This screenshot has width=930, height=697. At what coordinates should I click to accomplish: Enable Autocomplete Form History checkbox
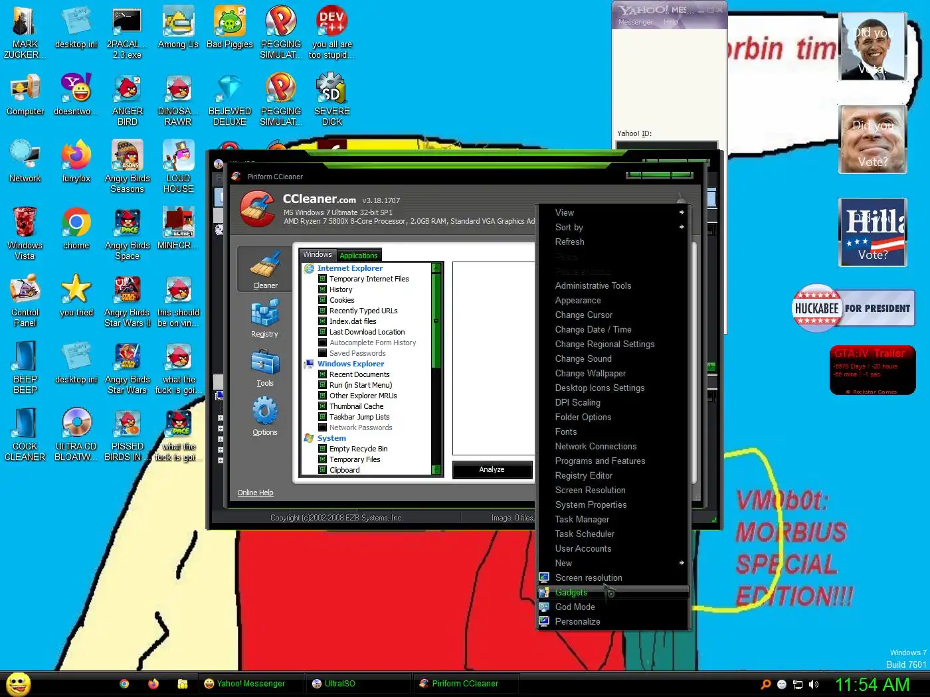pyautogui.click(x=322, y=343)
